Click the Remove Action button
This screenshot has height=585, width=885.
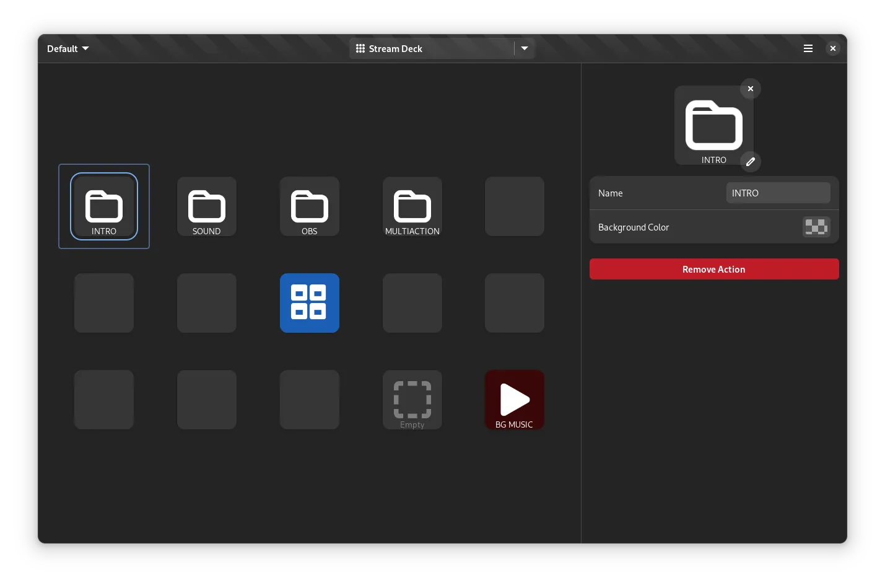click(714, 270)
